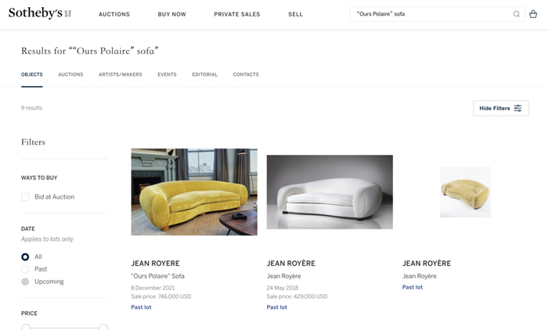Screen dimensions: 548x330
Task: Open the Buy Now menu
Action: 172,14
